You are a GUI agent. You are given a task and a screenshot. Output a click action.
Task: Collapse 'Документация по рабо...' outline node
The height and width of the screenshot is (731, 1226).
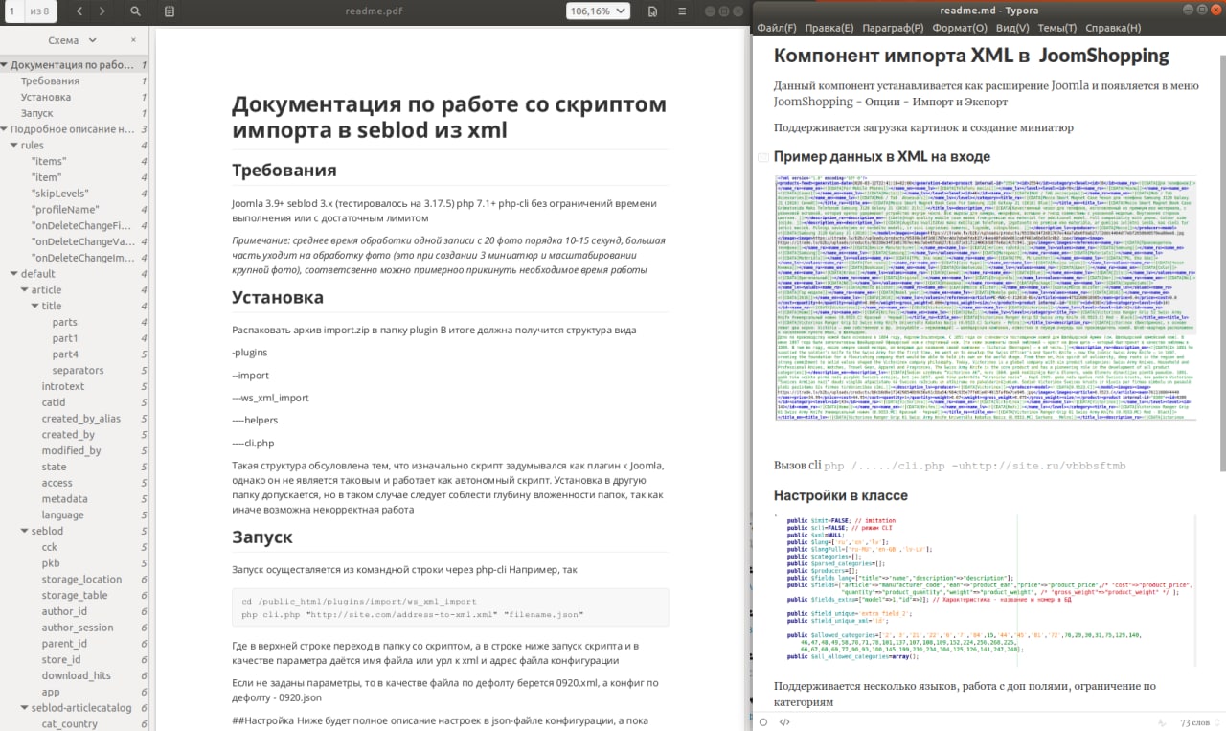(x=5, y=65)
